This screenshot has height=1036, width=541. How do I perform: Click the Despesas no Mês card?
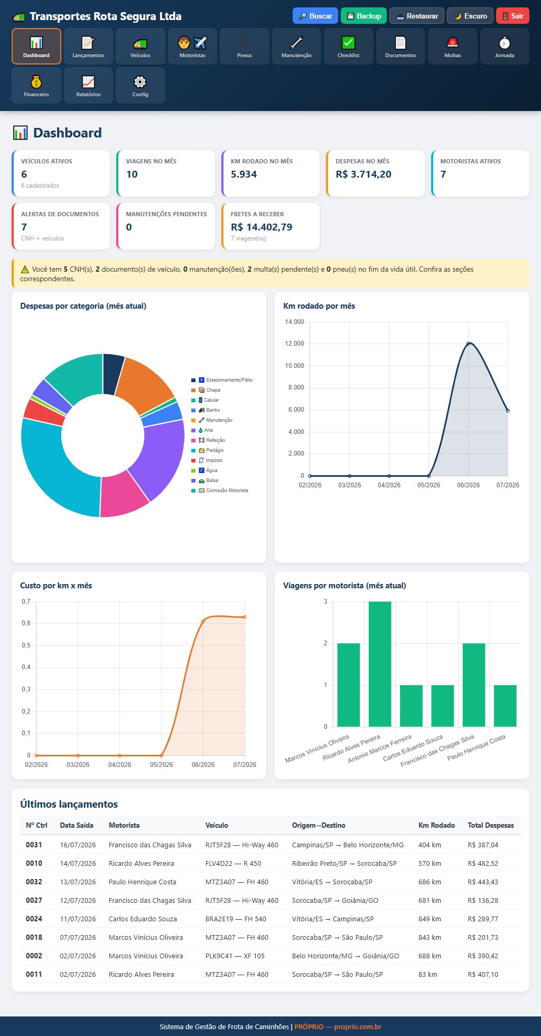(x=375, y=173)
